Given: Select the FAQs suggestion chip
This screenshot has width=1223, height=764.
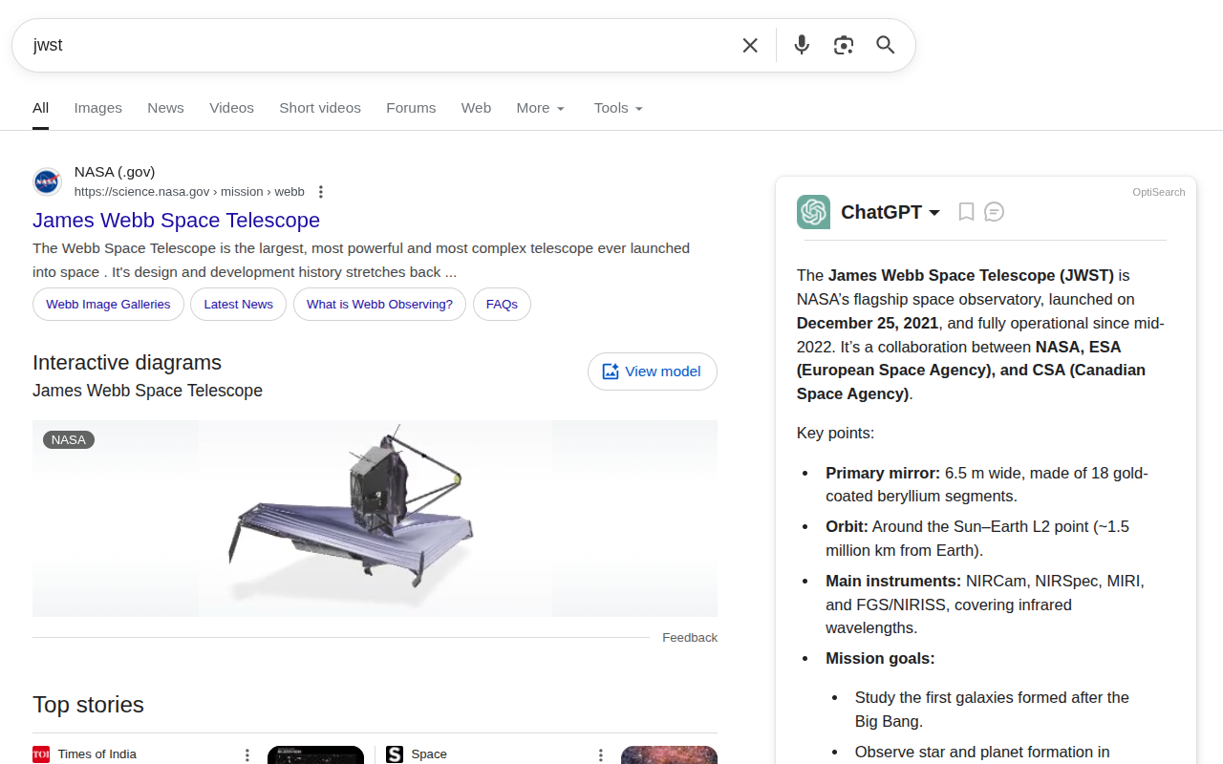Looking at the screenshot, I should click(x=502, y=304).
